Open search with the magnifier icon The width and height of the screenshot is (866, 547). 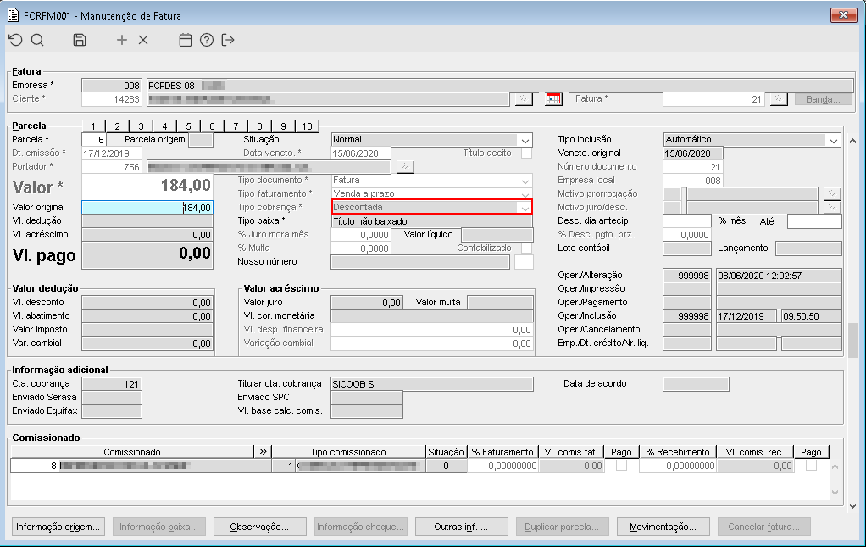point(37,40)
